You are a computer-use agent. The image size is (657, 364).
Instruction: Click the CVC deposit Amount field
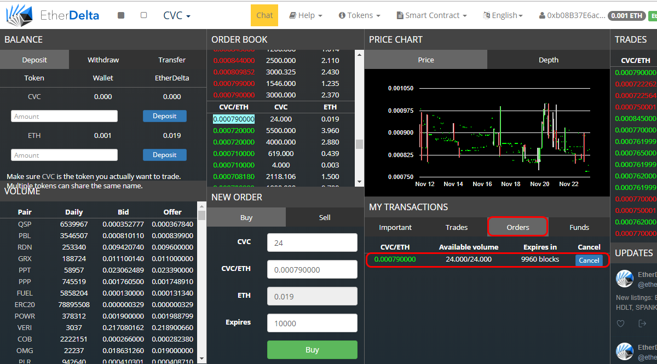click(65, 116)
